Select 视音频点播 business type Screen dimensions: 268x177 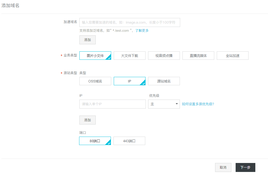(164, 56)
